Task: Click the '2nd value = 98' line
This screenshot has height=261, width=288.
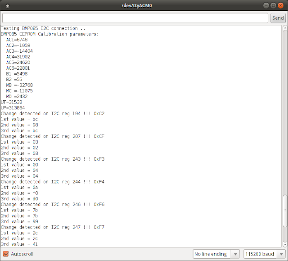Action: (x=19, y=125)
